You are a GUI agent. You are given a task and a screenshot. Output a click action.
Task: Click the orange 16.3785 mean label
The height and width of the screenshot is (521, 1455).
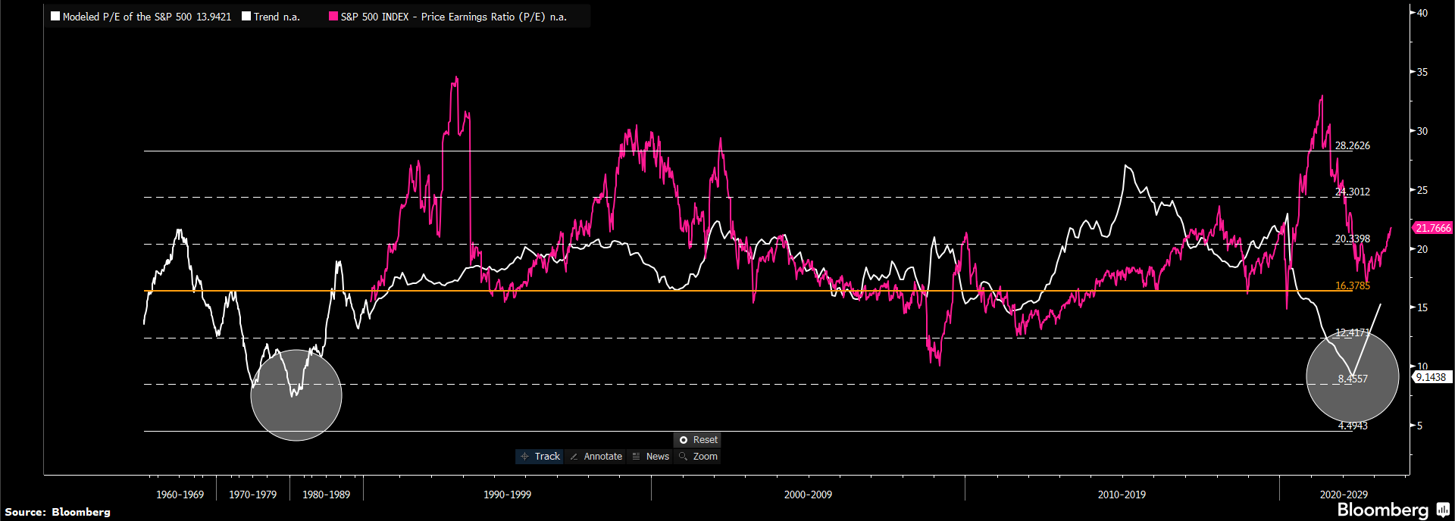click(1352, 285)
